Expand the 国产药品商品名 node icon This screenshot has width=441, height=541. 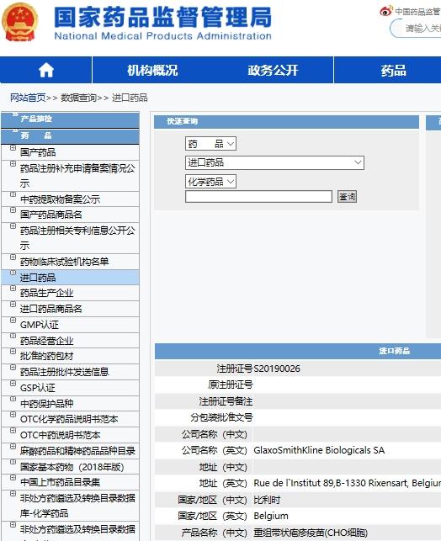tap(13, 210)
